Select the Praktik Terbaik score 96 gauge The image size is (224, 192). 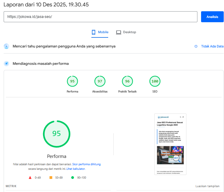tap(127, 81)
